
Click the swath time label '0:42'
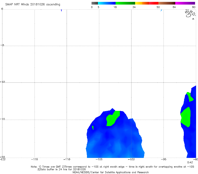click(190, 162)
